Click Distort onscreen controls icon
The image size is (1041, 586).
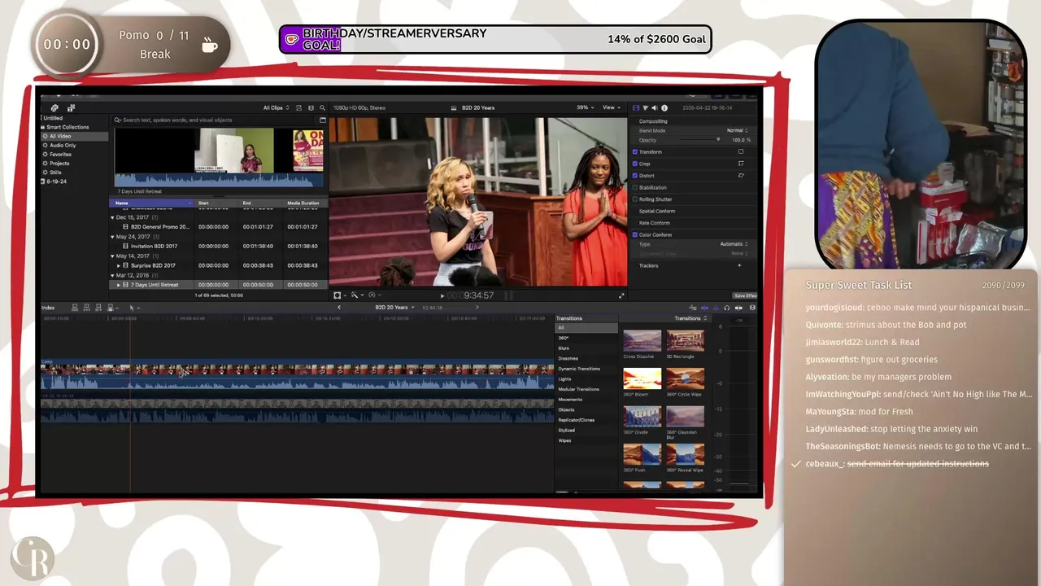741,175
